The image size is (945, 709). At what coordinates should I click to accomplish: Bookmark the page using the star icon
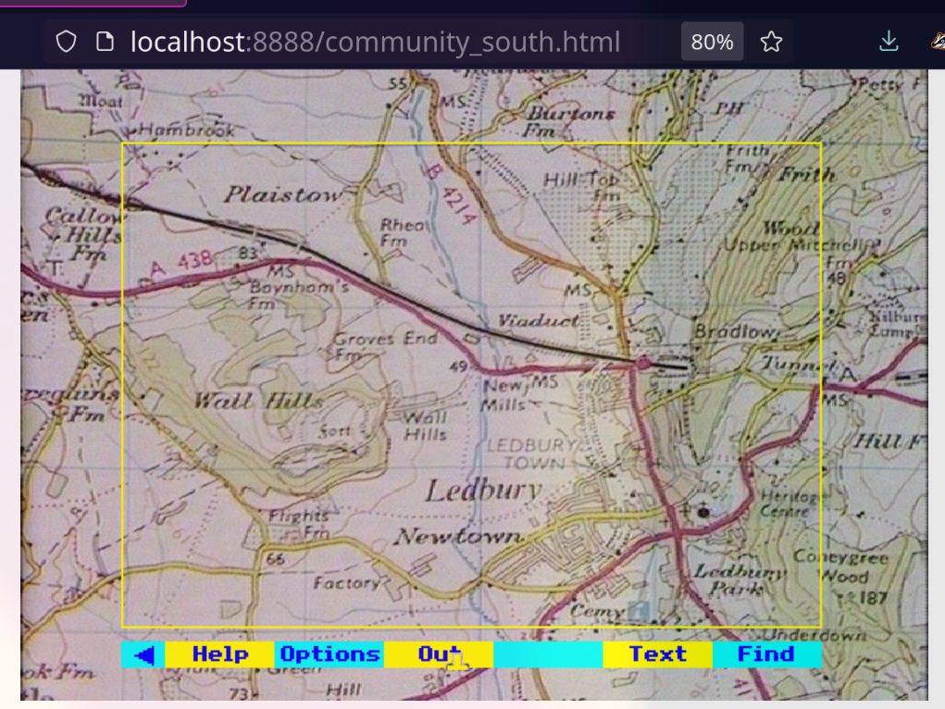(769, 42)
